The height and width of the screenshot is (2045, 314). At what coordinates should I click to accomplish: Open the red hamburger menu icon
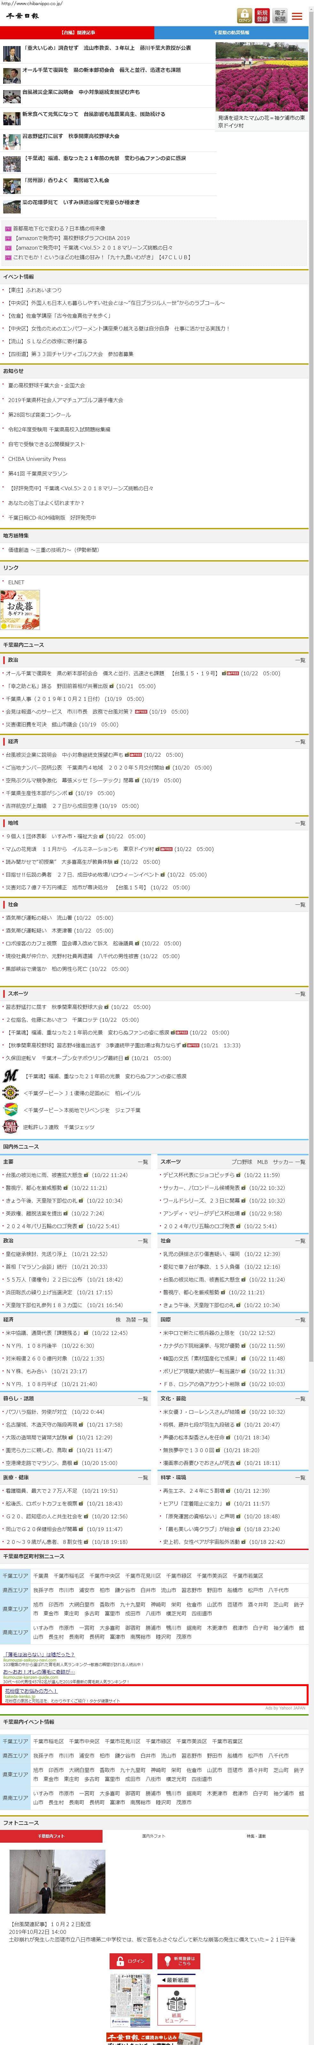pyautogui.click(x=297, y=16)
